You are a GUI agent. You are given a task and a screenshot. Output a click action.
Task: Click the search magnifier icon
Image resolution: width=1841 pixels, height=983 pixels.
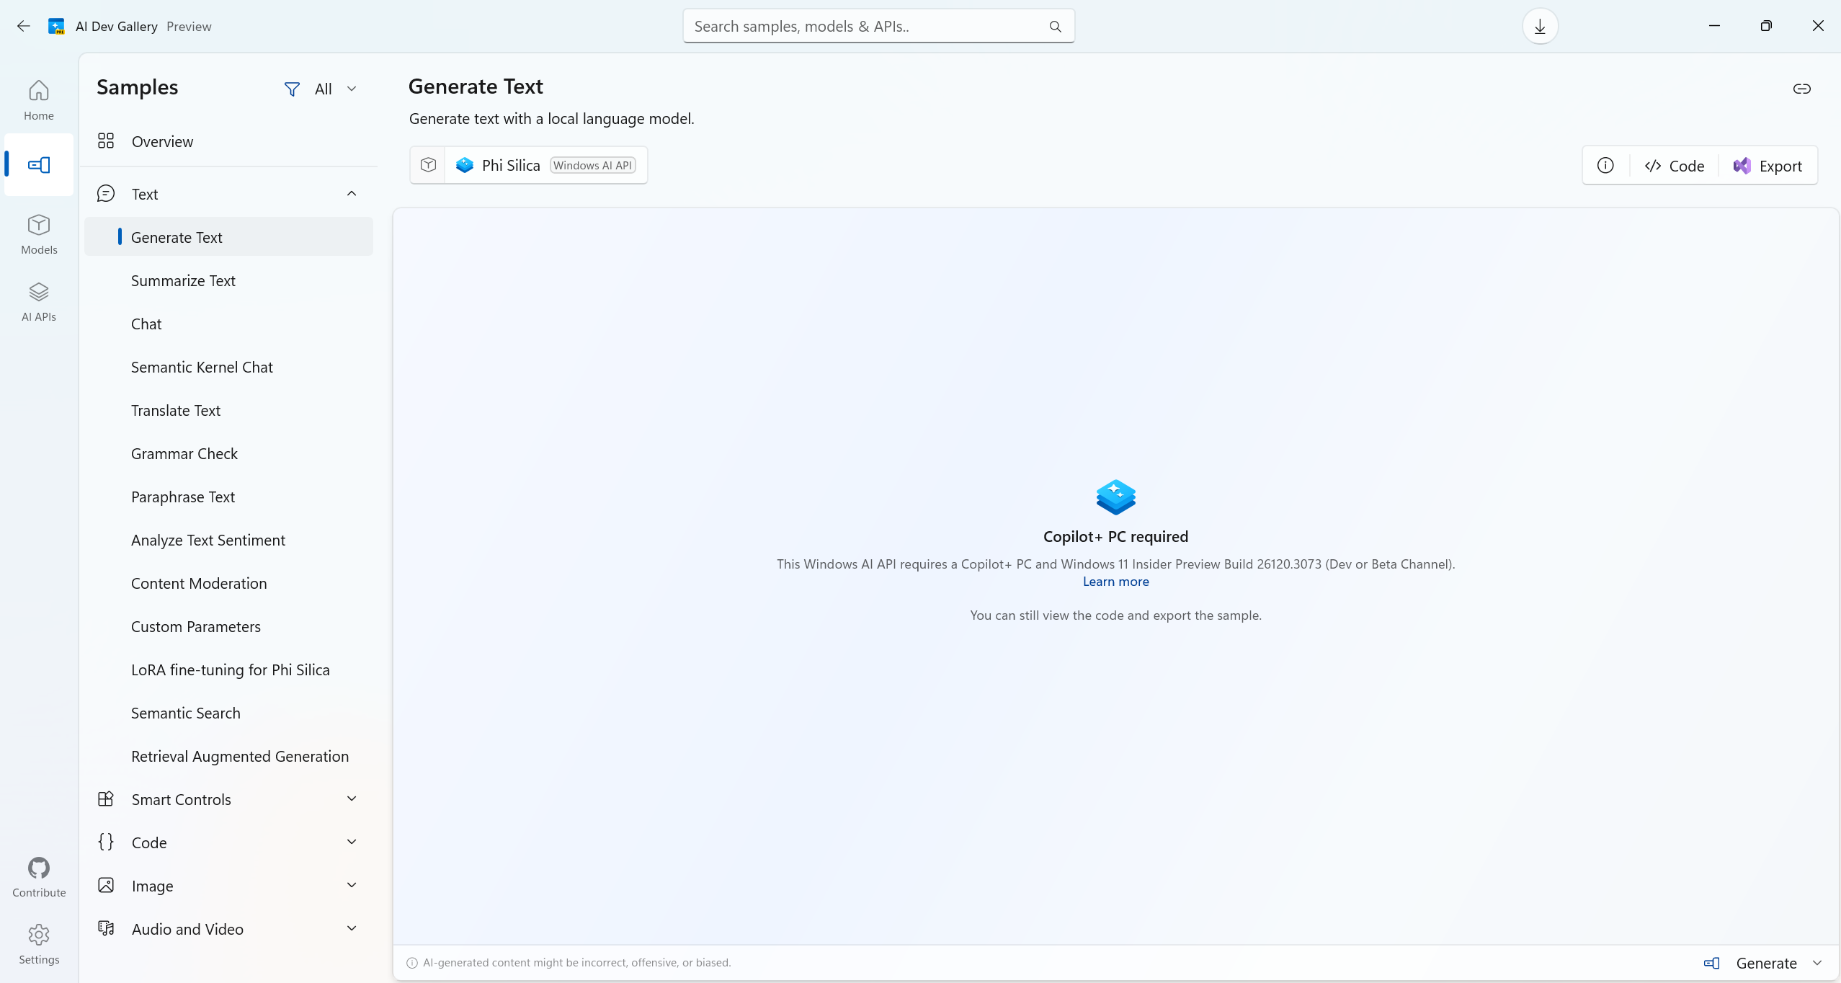[x=1055, y=27]
